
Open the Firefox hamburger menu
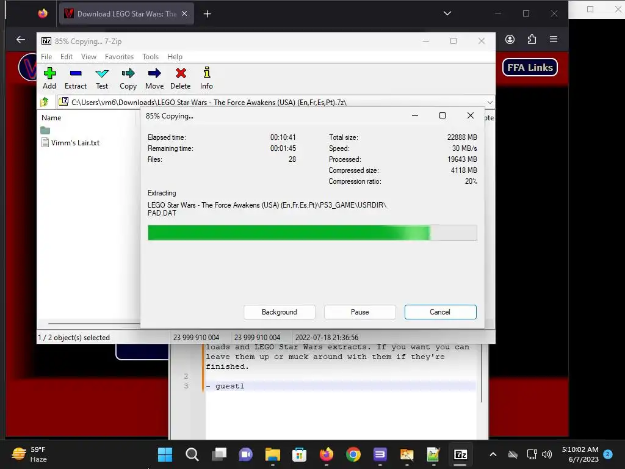click(554, 39)
